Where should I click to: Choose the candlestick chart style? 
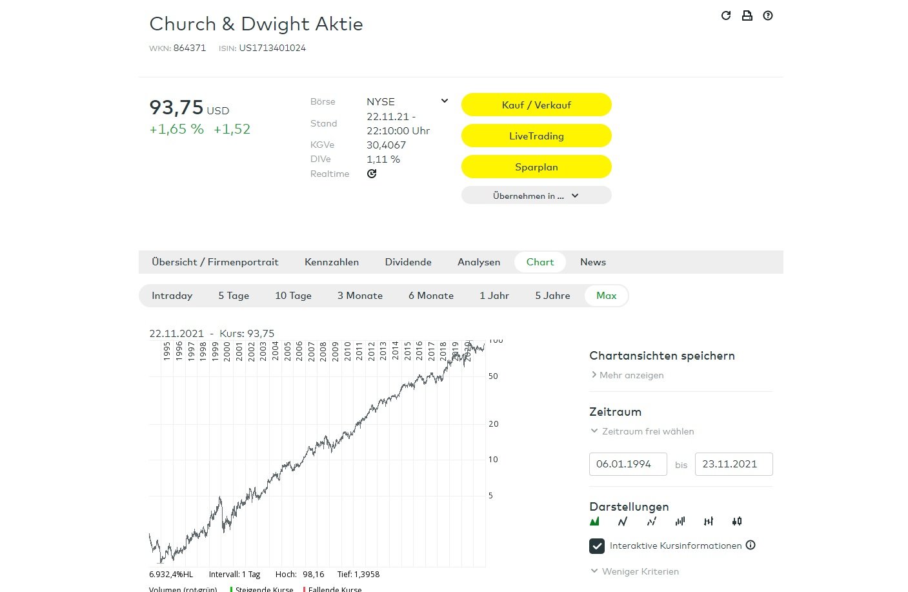[737, 521]
